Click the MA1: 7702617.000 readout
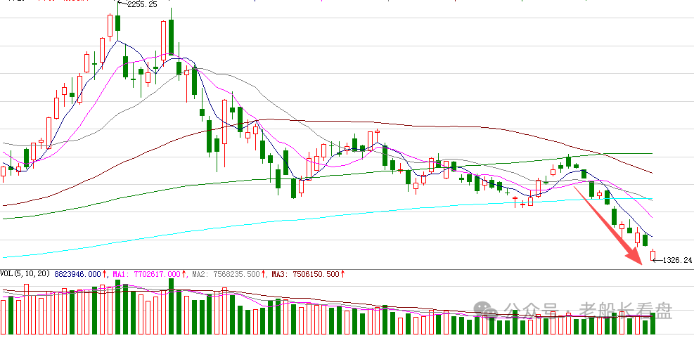The image size is (694, 338). click(146, 274)
